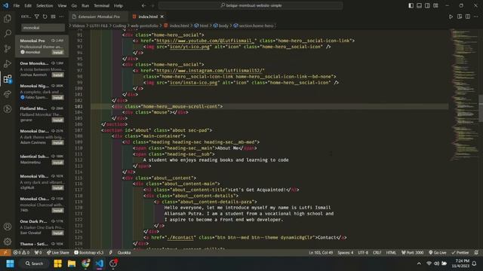Toggle bottom panel visibility
The width and height of the screenshot is (483, 271).
[420, 5]
